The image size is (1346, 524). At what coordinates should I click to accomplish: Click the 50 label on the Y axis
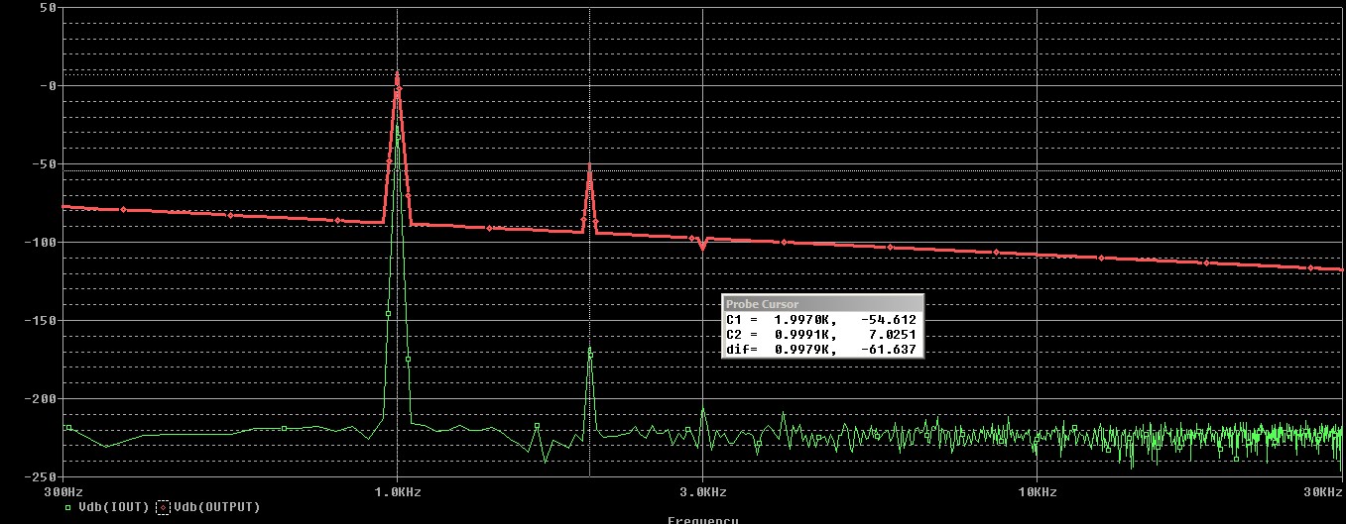click(47, 7)
